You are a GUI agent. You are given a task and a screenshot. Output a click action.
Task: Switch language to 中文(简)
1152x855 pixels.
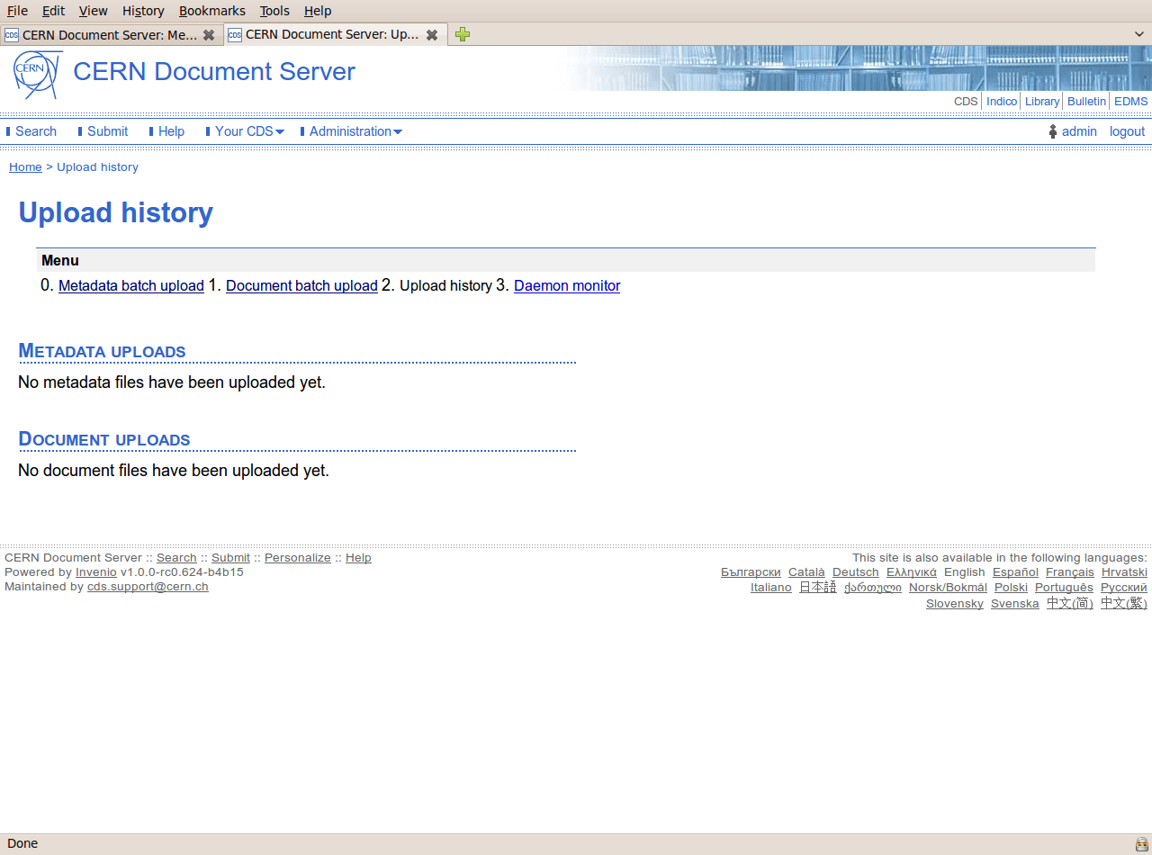point(1070,604)
